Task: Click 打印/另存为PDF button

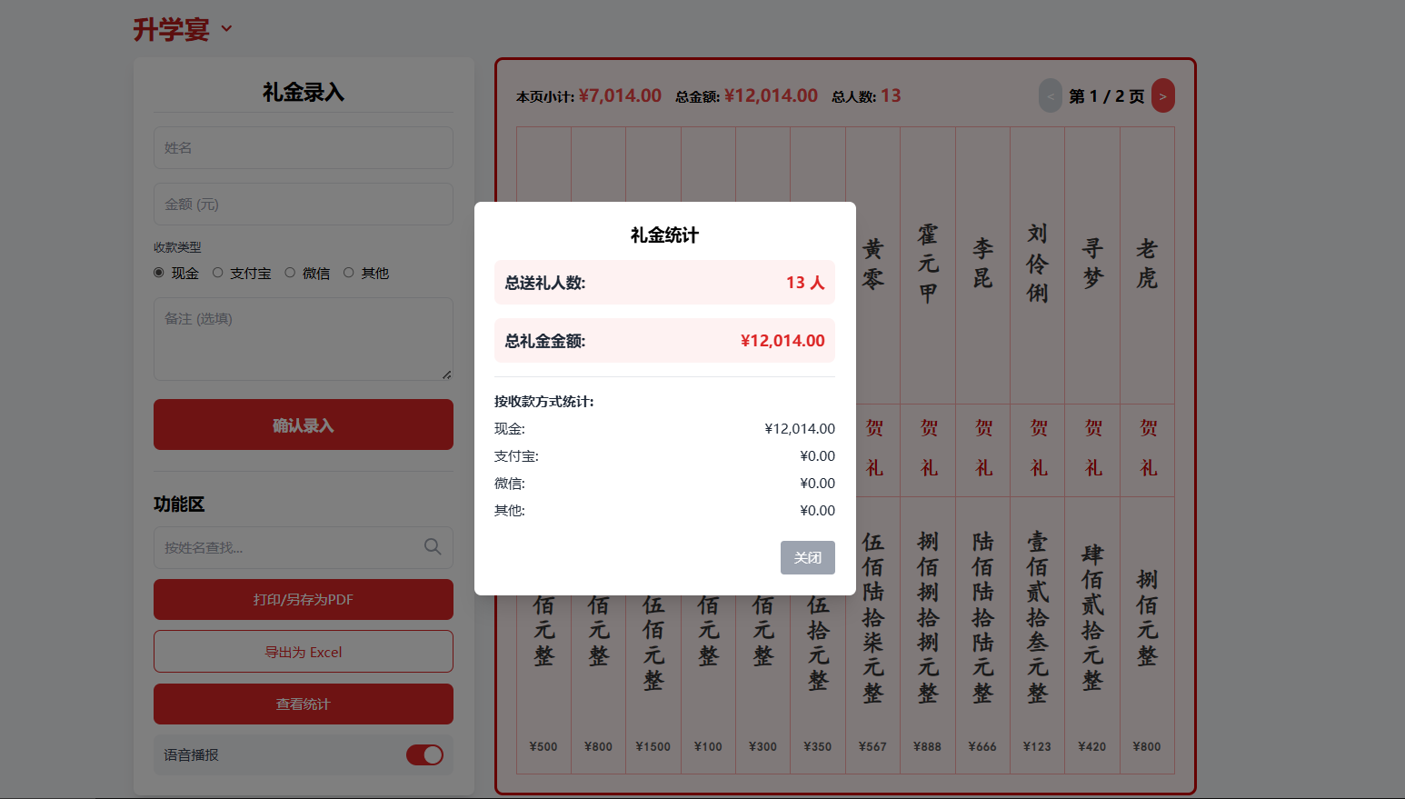Action: point(303,600)
